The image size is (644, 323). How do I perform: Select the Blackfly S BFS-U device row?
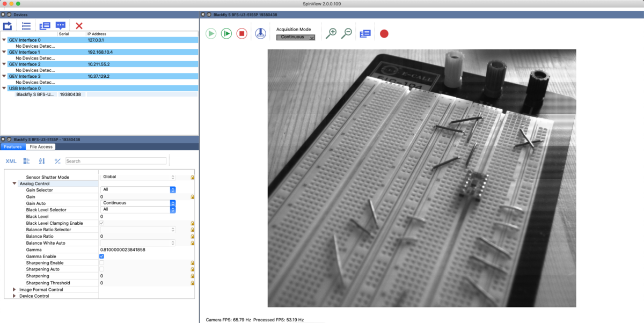point(100,94)
